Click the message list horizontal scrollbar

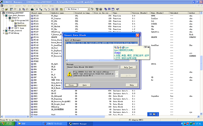pyautogui.click(x=101, y=60)
